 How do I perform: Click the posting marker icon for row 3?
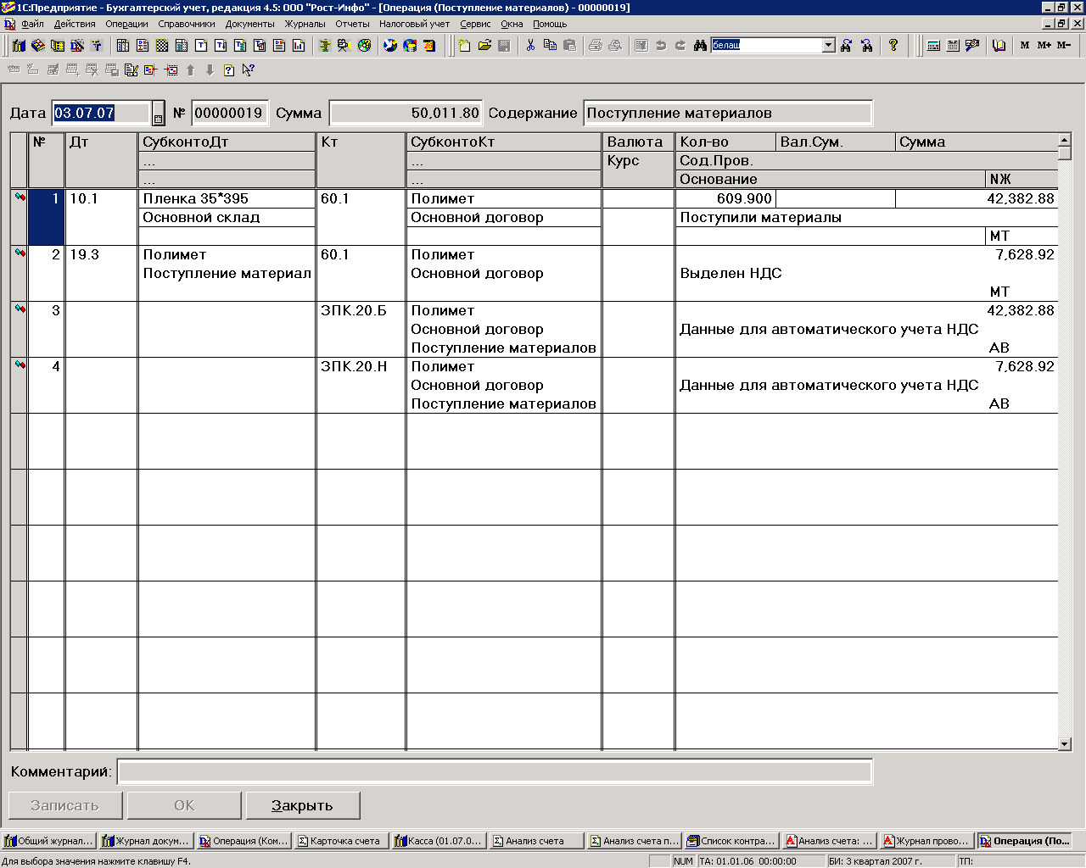[20, 309]
